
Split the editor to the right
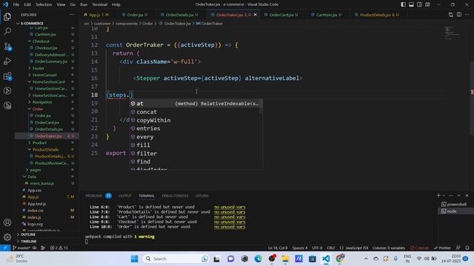(459, 15)
